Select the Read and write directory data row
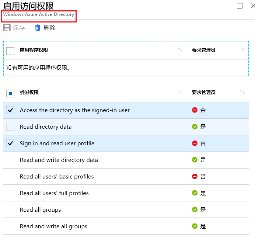 (59, 160)
